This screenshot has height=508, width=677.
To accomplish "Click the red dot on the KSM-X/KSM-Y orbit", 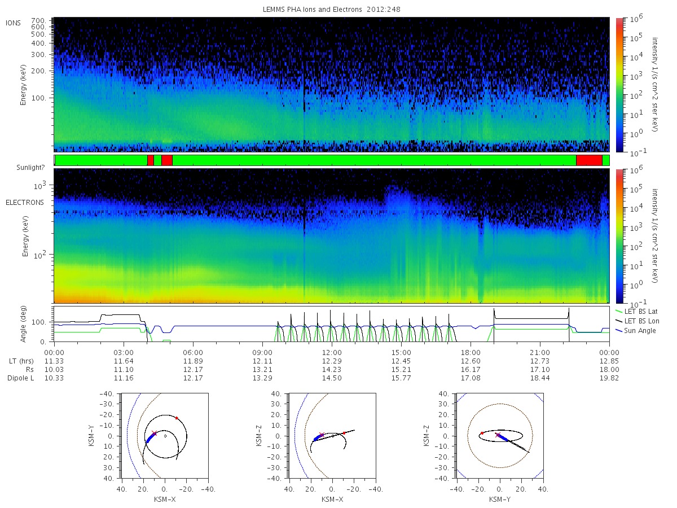I will [x=177, y=418].
